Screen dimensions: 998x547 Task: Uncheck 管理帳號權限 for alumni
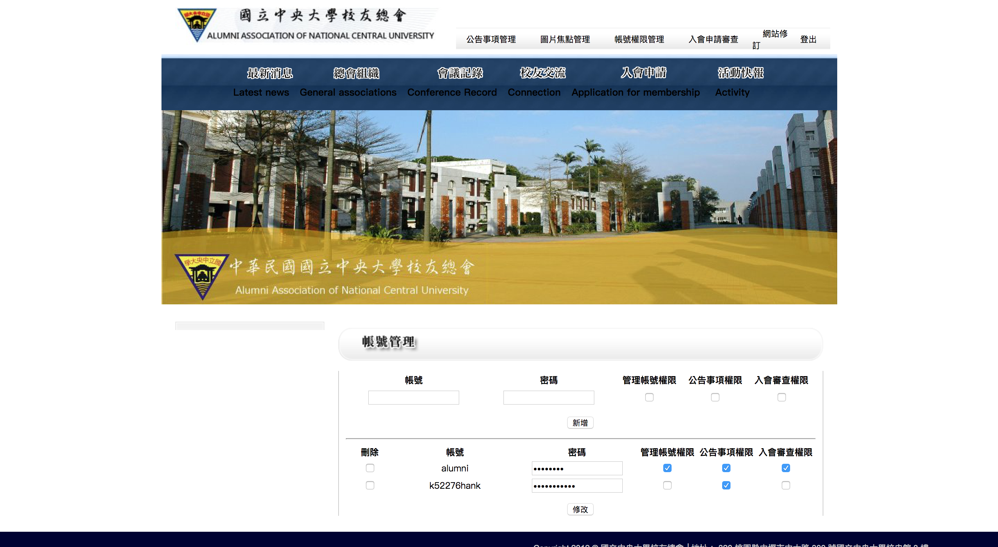[x=667, y=468]
